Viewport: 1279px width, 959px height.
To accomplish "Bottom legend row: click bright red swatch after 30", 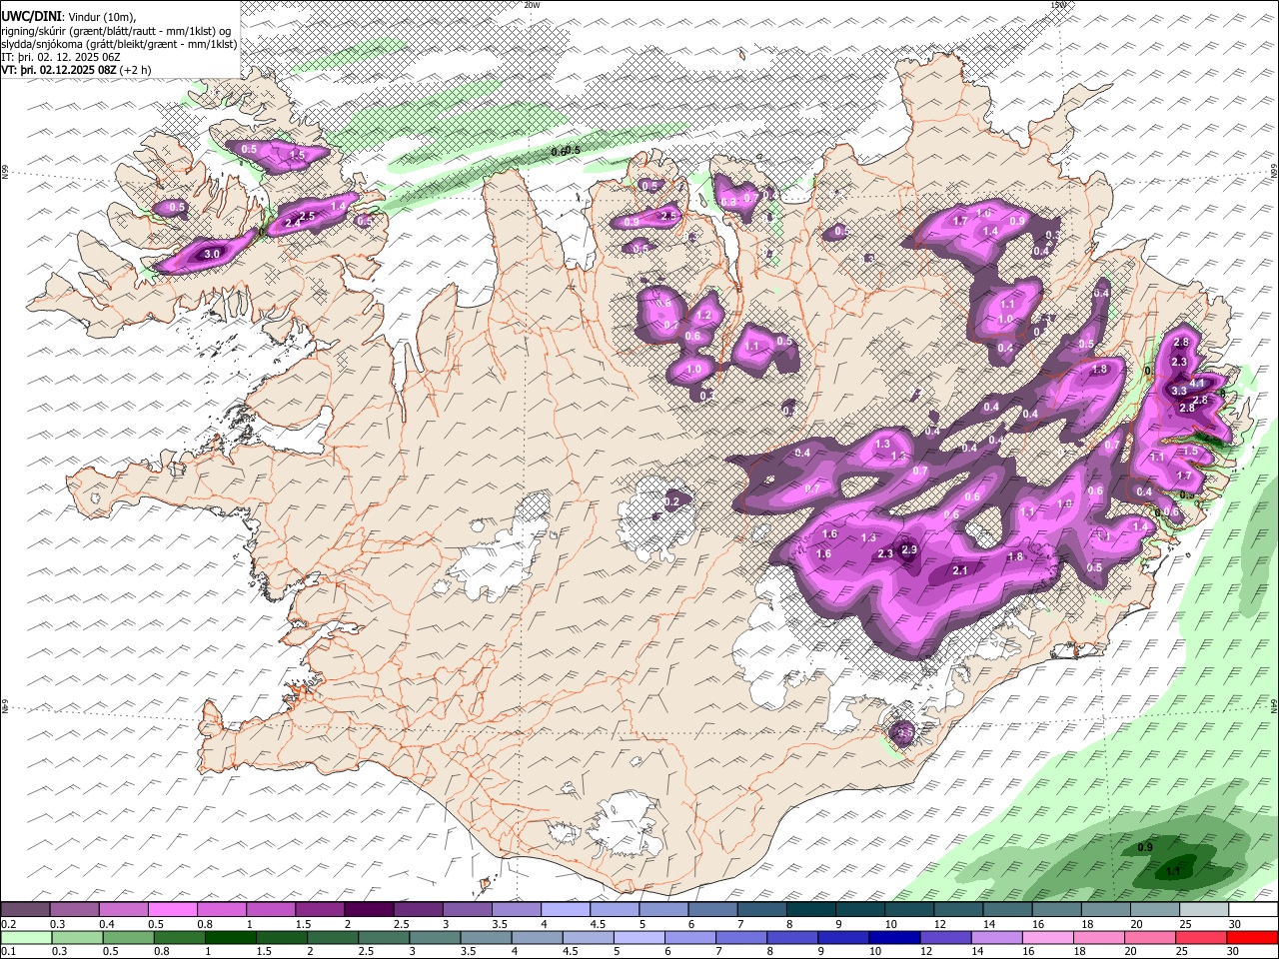I will point(1253,937).
